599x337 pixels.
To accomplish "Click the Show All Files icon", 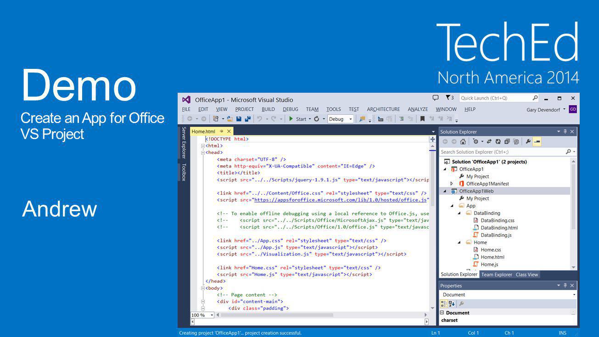I will click(516, 142).
